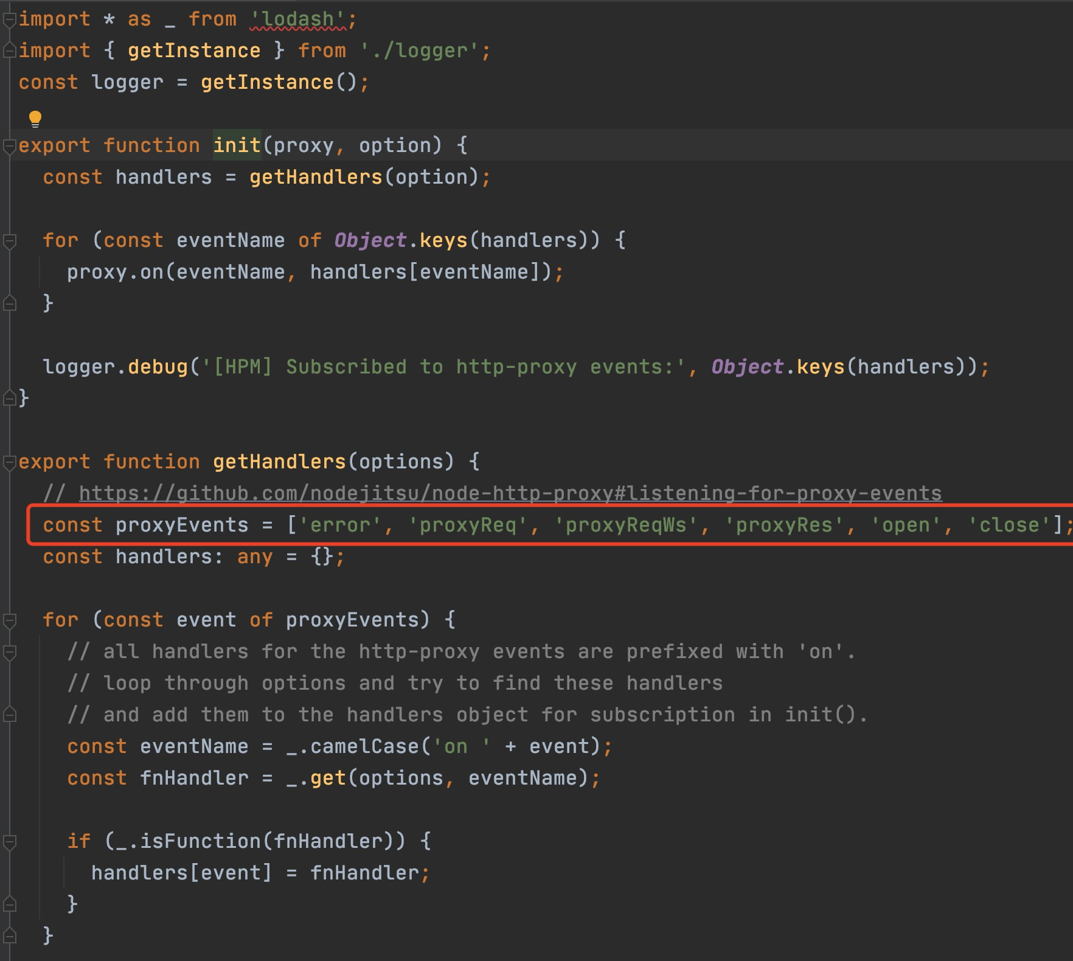Click the 'lodash' string with red underline
Image resolution: width=1073 pixels, height=961 pixels.
[x=297, y=19]
